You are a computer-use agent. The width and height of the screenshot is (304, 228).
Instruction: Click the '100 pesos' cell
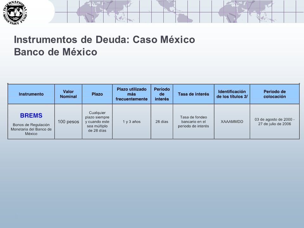(68, 122)
